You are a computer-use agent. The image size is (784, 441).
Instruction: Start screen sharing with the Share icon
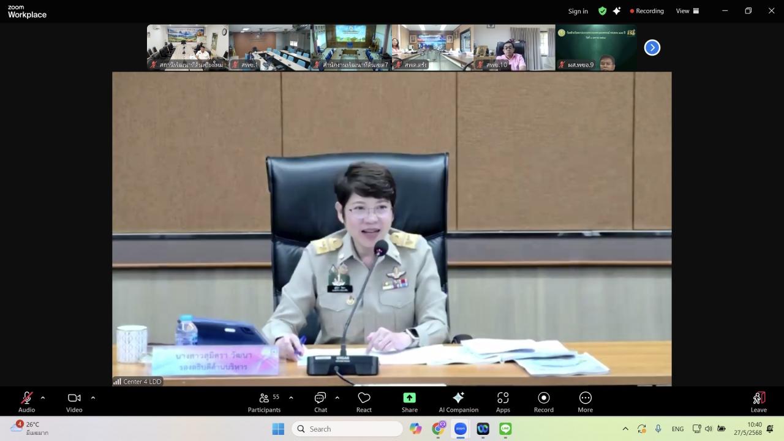(409, 398)
